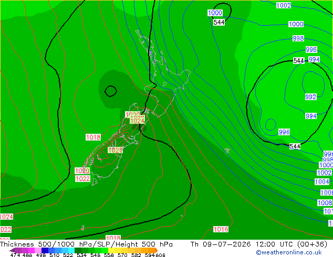Select the cyan legend swatch left of 534
The image size is (333, 257).
(71, 250)
